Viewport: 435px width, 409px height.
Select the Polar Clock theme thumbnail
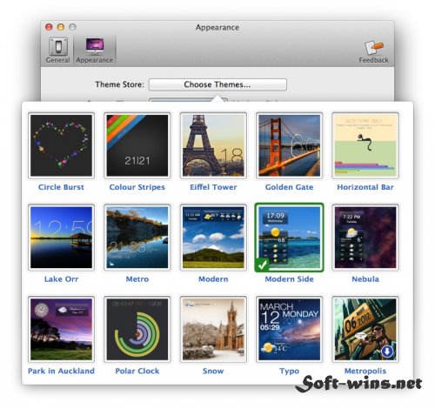click(x=137, y=329)
